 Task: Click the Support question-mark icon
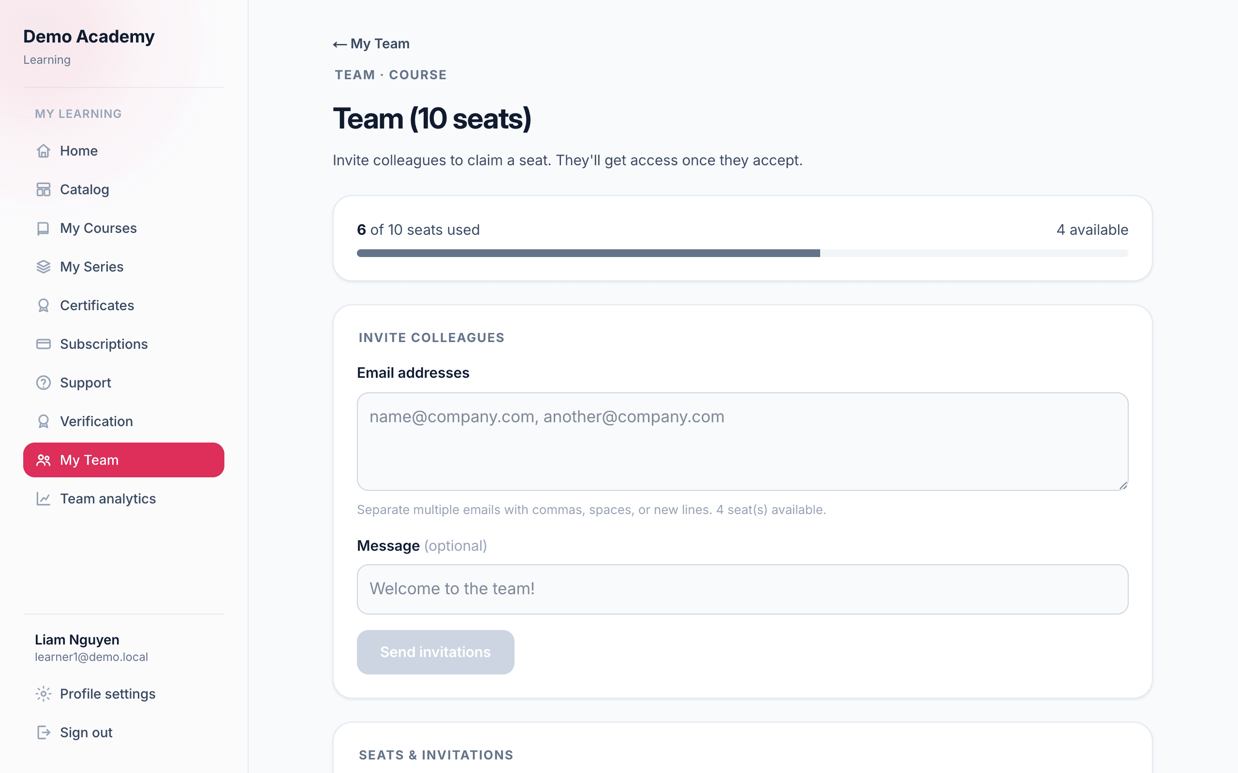[44, 383]
